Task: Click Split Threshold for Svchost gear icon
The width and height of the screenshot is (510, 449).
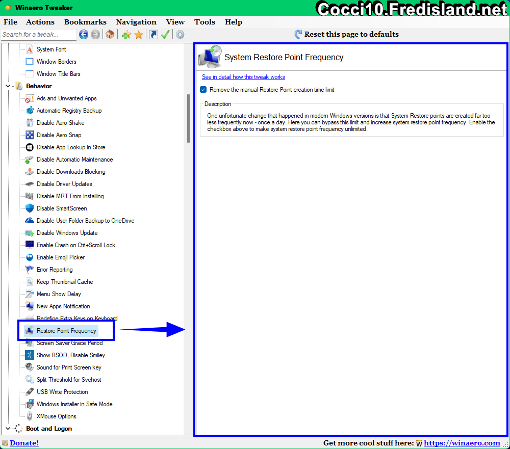Action: tap(30, 380)
